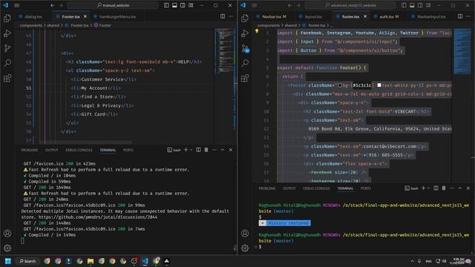Close the Footer.tsx tab in left window
Viewport: 475px width, 267px height.
coord(85,16)
